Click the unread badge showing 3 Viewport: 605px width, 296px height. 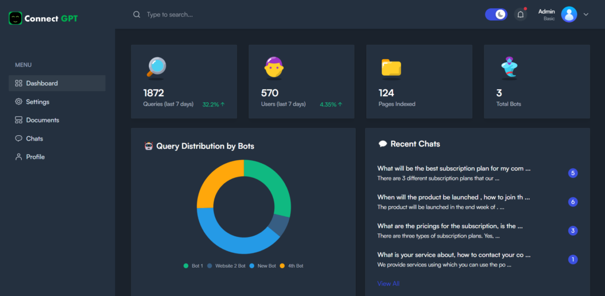(x=573, y=231)
